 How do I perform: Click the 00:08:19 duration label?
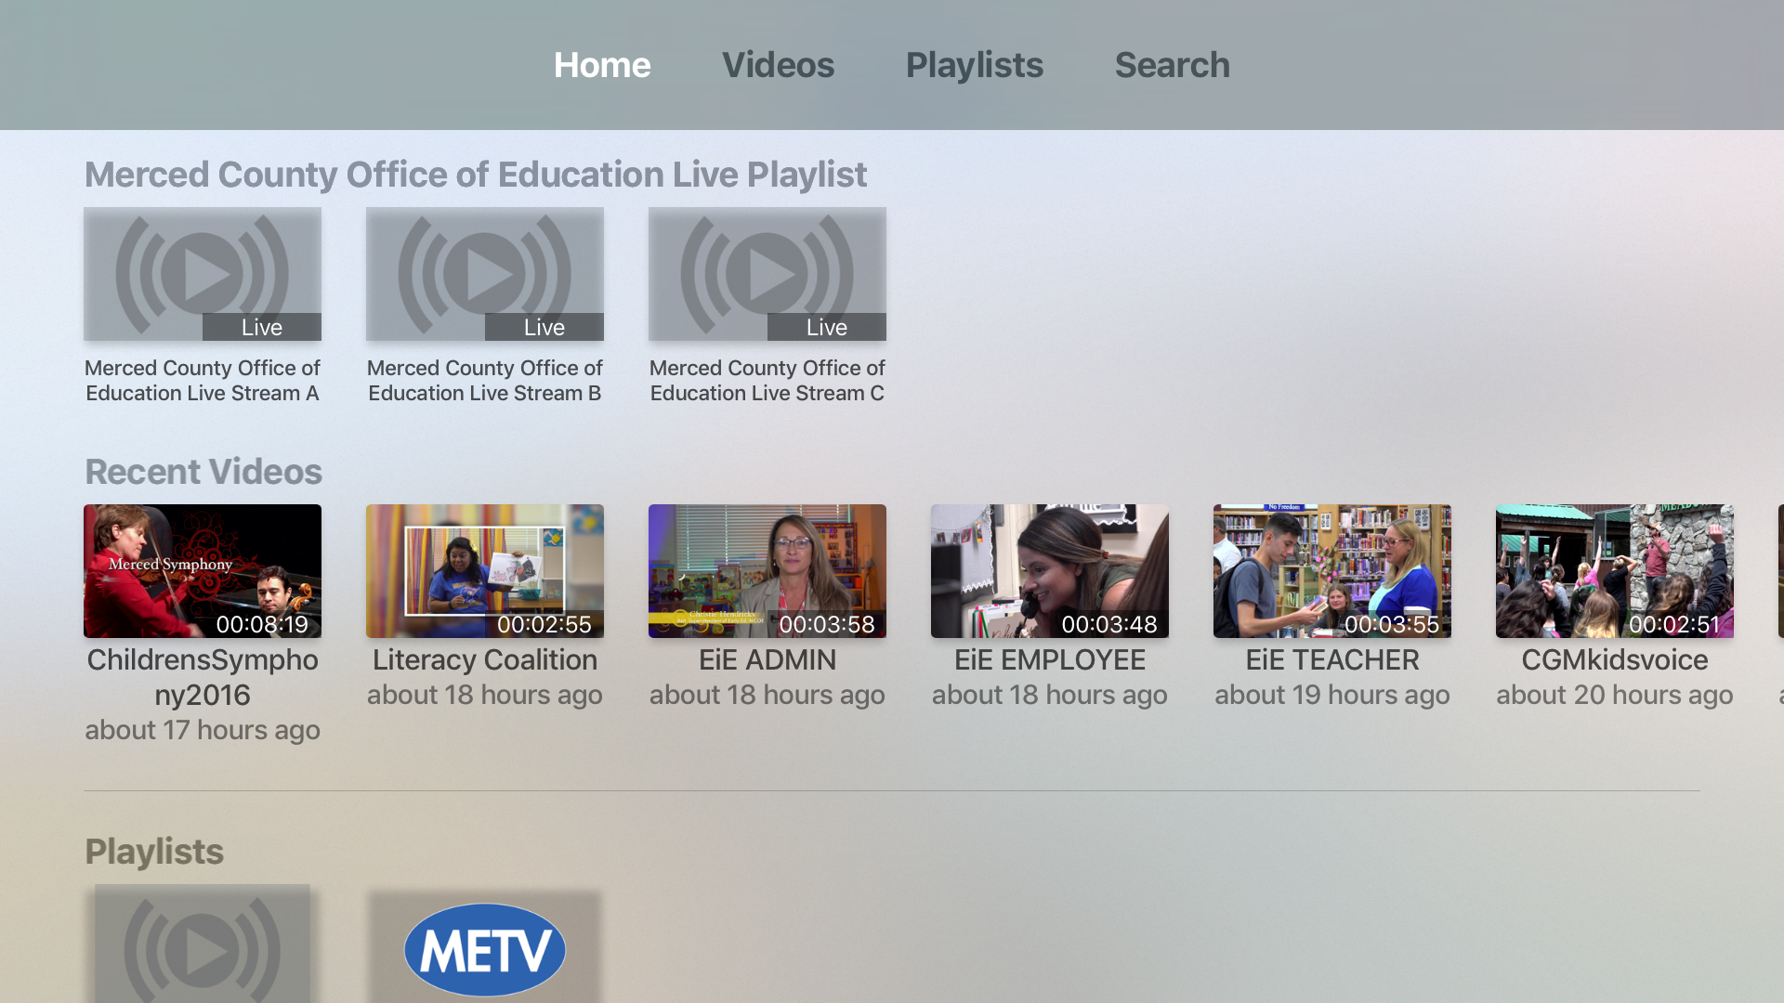(x=262, y=624)
